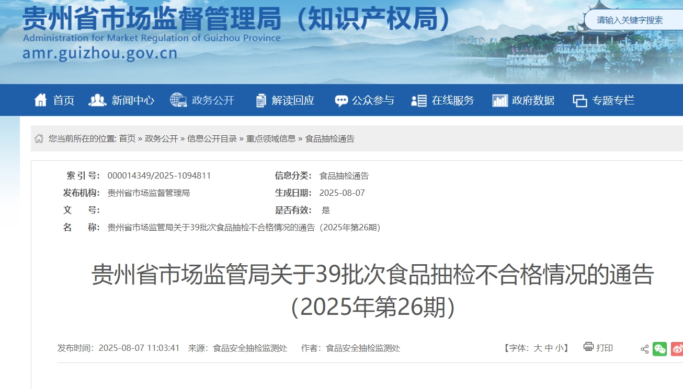Set font size to 大 (large)

click(538, 348)
